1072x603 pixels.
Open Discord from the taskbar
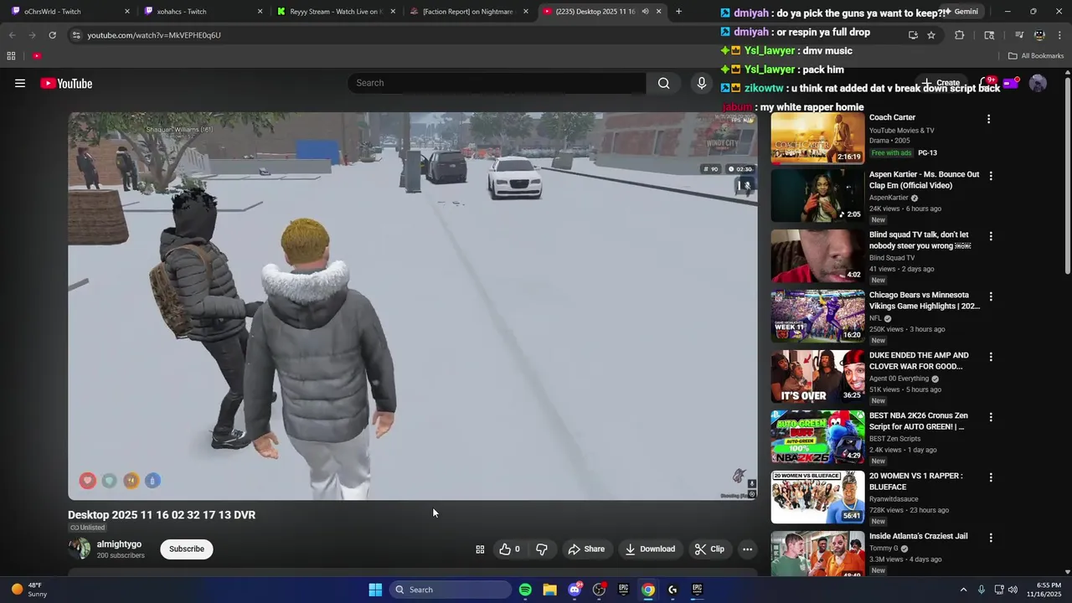(x=575, y=590)
